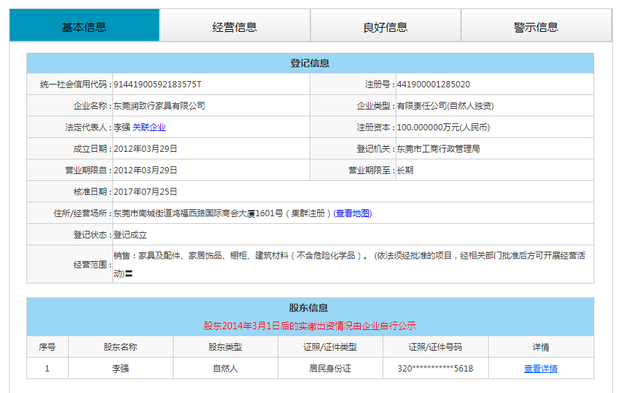Click shareholder name 李强 in the shareholder table
The height and width of the screenshot is (393, 620).
click(120, 369)
